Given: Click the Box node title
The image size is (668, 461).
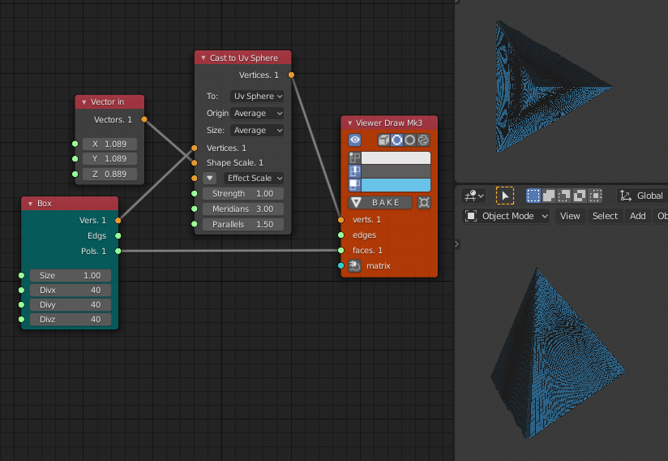Looking at the screenshot, I should (x=45, y=204).
